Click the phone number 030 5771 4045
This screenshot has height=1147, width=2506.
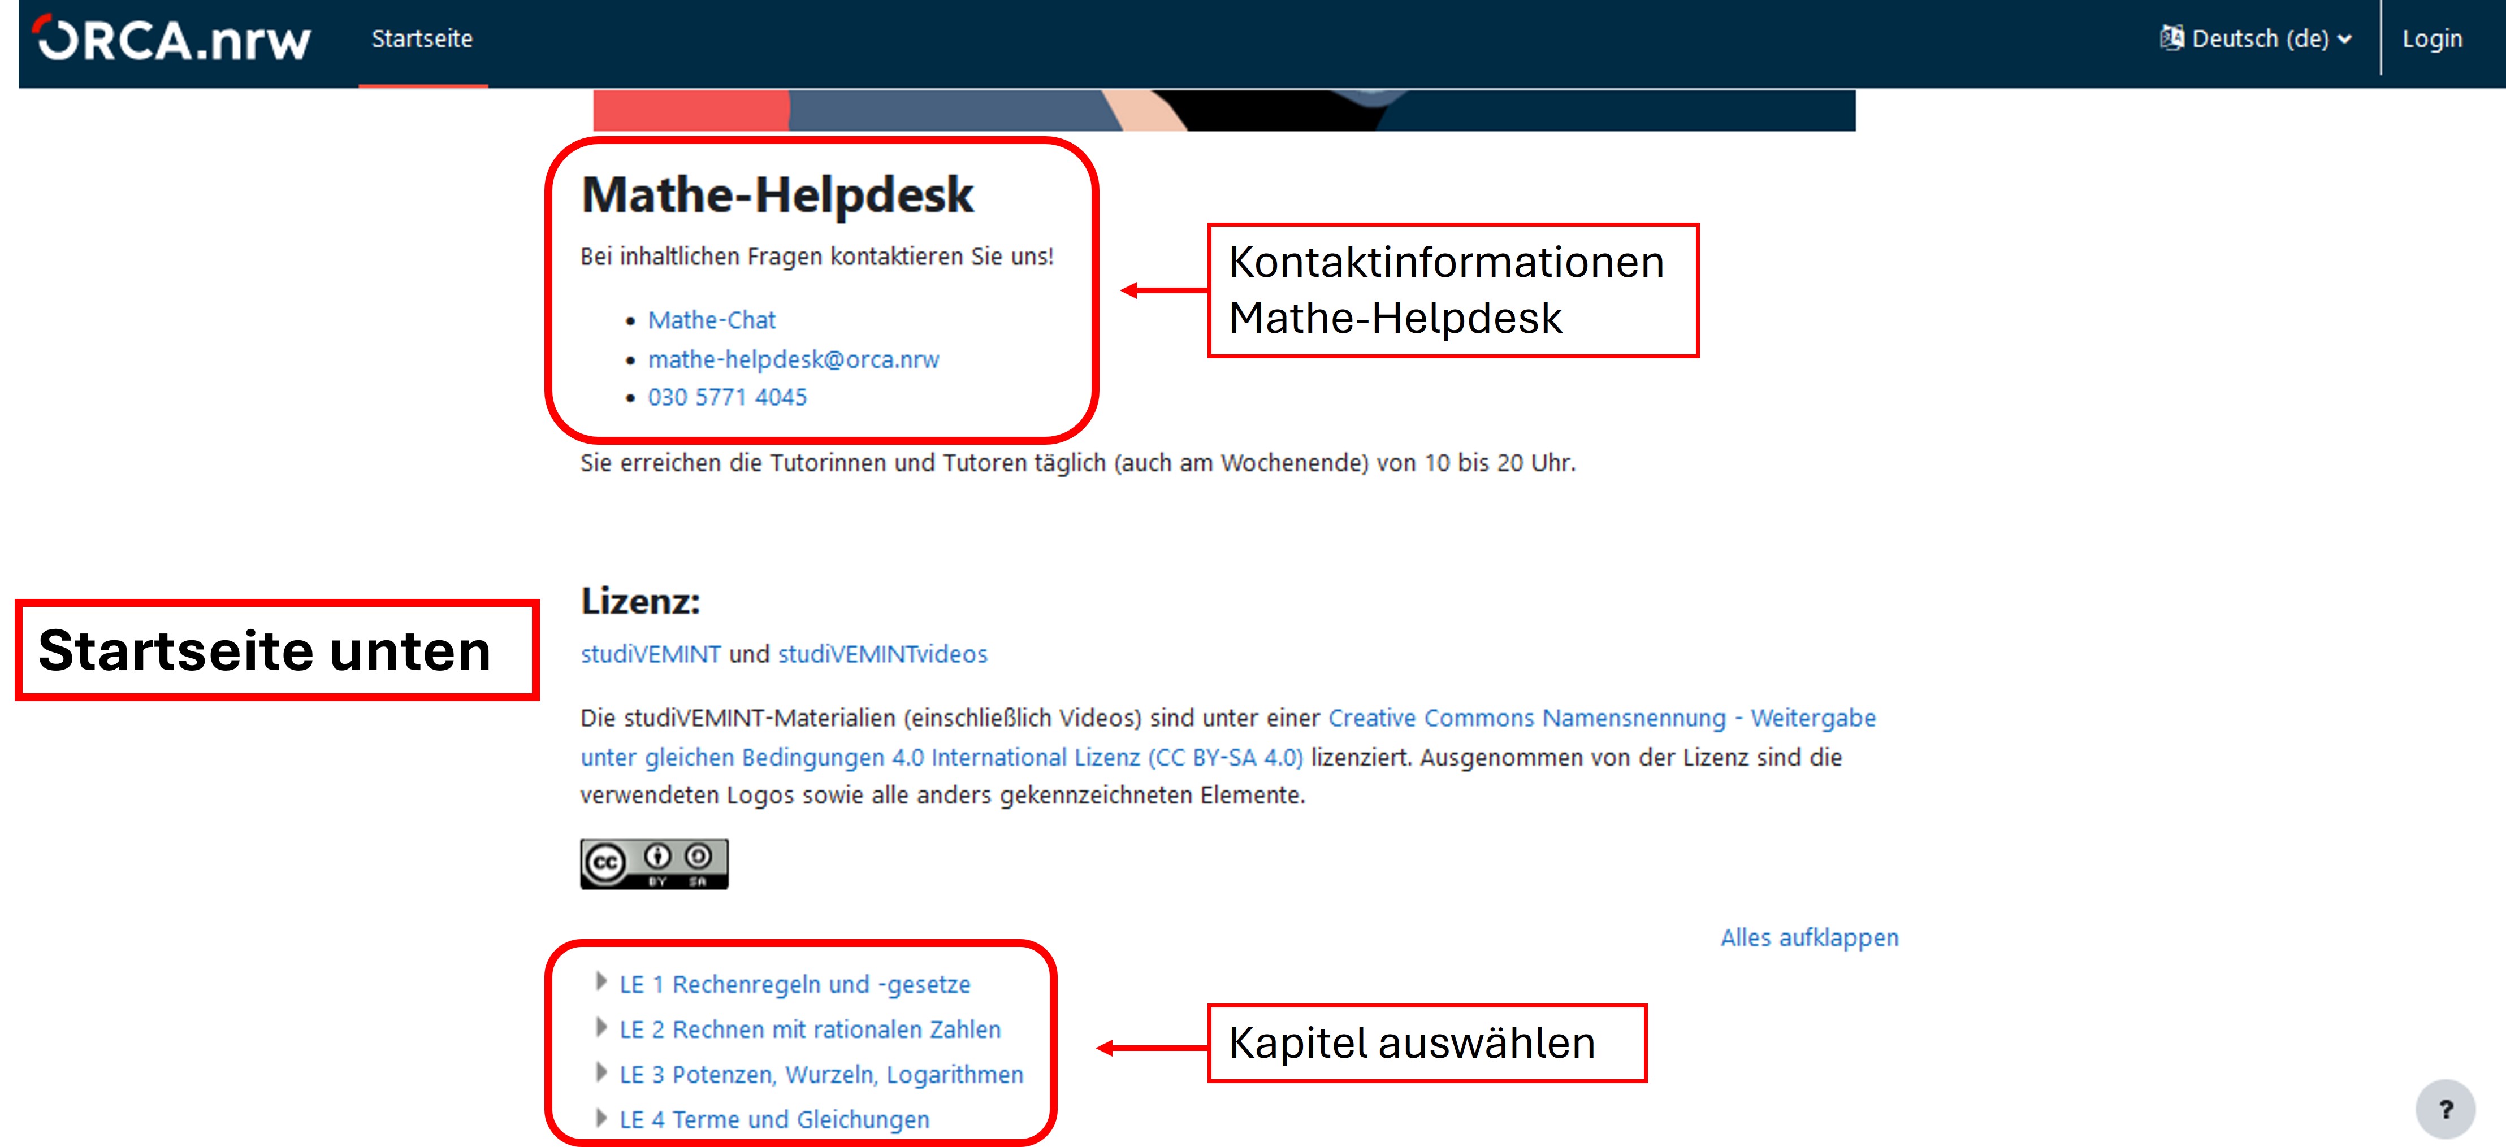pyautogui.click(x=727, y=397)
